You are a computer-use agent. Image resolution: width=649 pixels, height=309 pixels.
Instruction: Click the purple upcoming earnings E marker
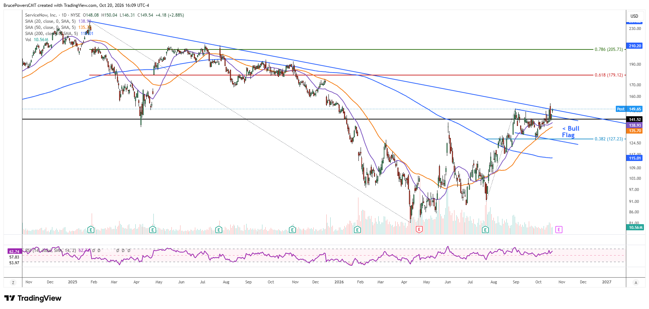[x=559, y=229]
